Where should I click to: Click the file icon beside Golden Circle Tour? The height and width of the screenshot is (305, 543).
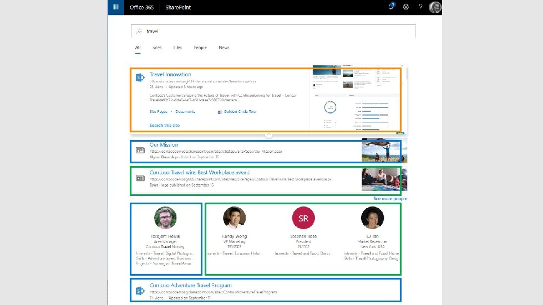click(220, 112)
